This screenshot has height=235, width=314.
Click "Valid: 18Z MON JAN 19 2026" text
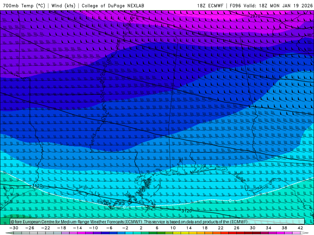tap(278, 5)
